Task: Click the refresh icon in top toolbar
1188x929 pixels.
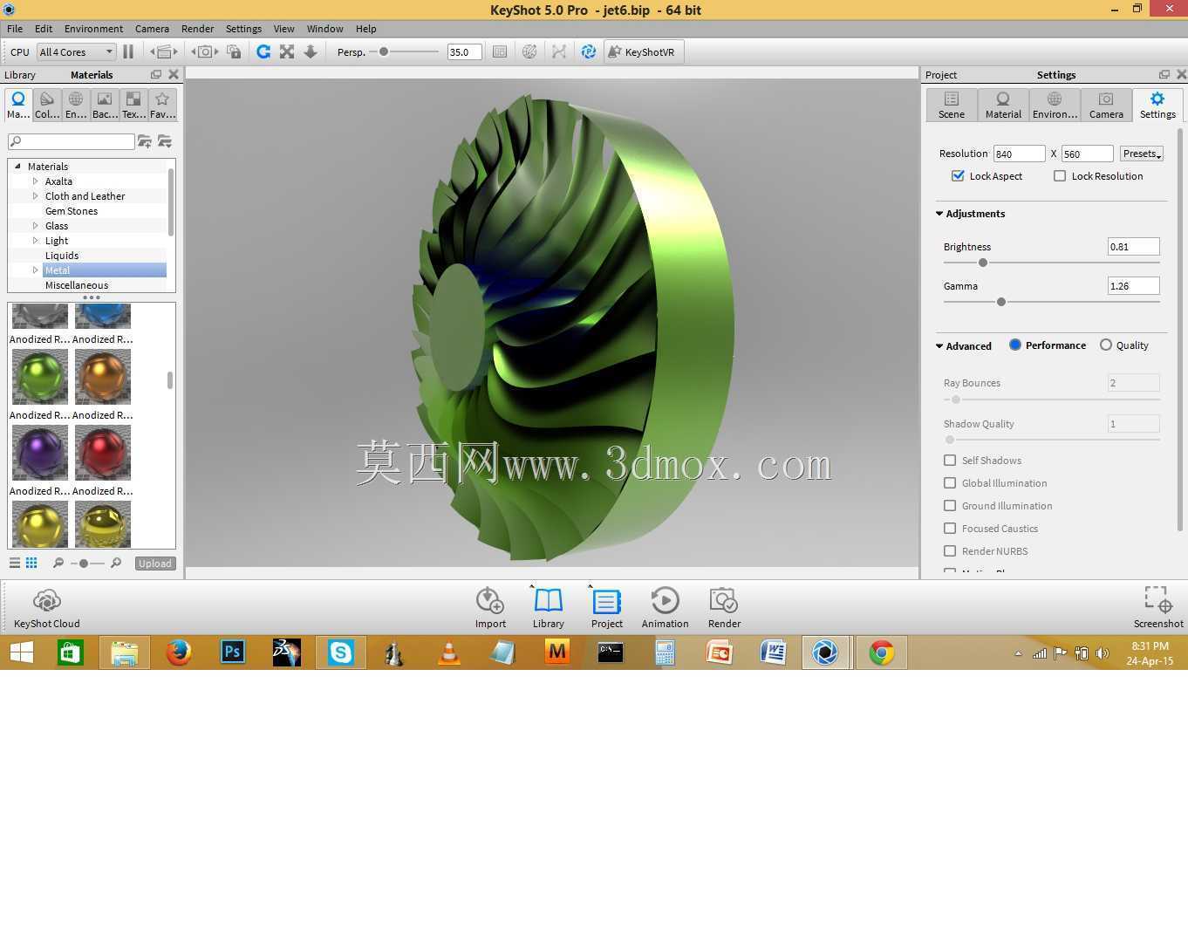Action: pyautogui.click(x=263, y=51)
